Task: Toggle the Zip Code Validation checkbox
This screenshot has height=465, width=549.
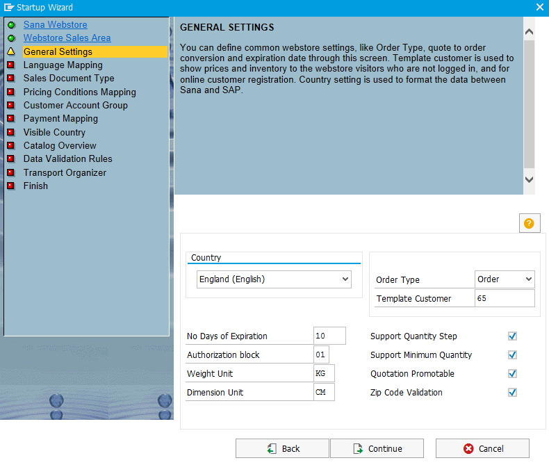Action: [x=512, y=393]
